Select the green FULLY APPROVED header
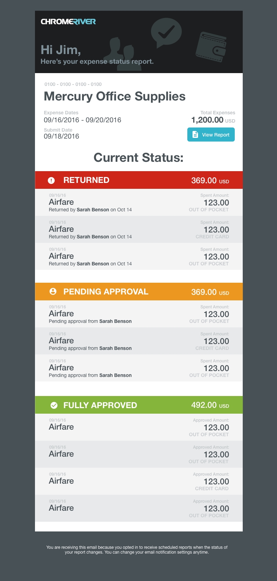The width and height of the screenshot is (277, 581). [x=138, y=405]
